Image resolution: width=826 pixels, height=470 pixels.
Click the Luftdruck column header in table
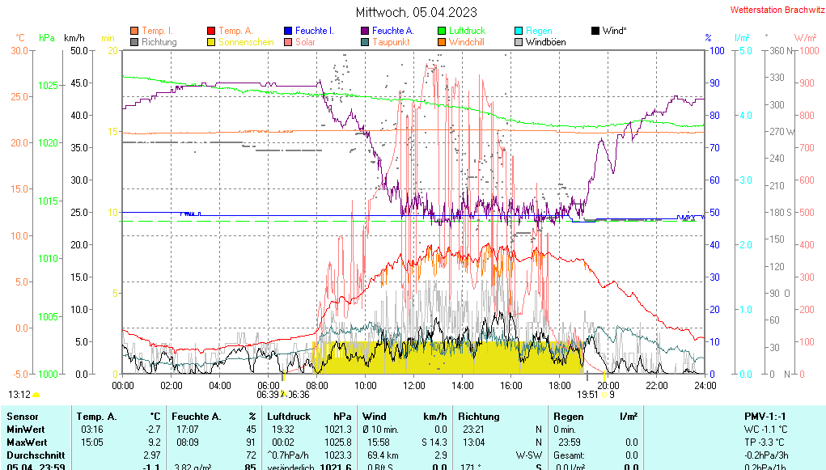pos(289,416)
